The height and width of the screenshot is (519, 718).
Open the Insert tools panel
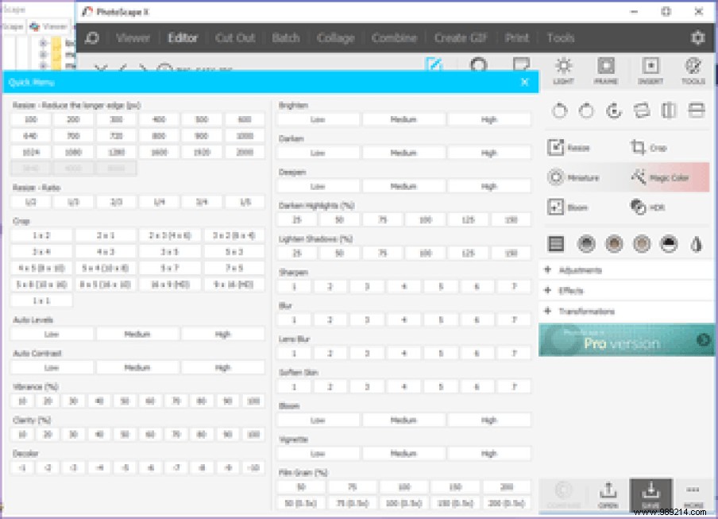(x=650, y=70)
